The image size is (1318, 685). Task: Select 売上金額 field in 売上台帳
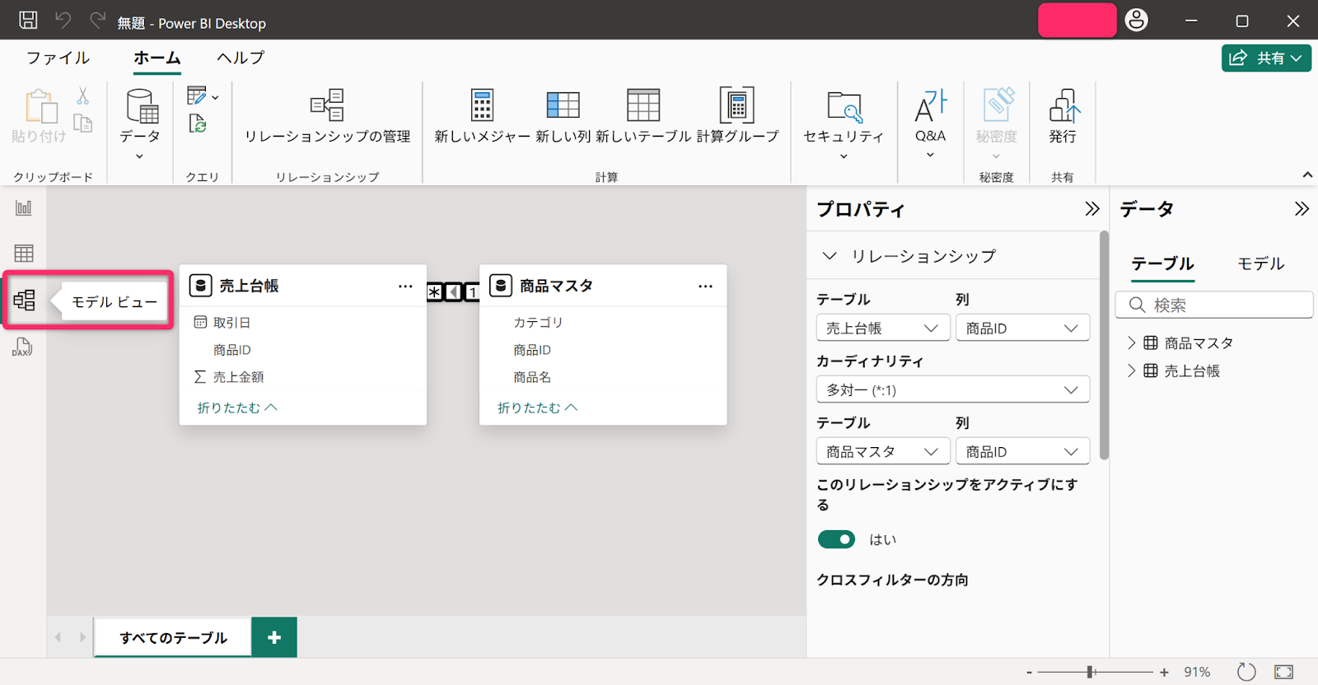(238, 377)
